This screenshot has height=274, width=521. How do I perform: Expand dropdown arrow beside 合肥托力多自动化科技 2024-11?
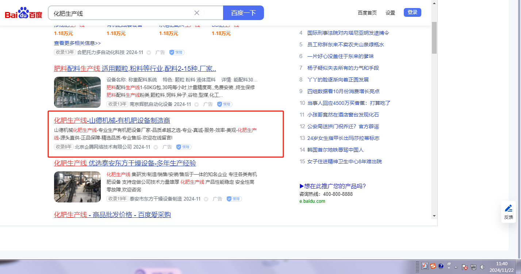point(149,53)
